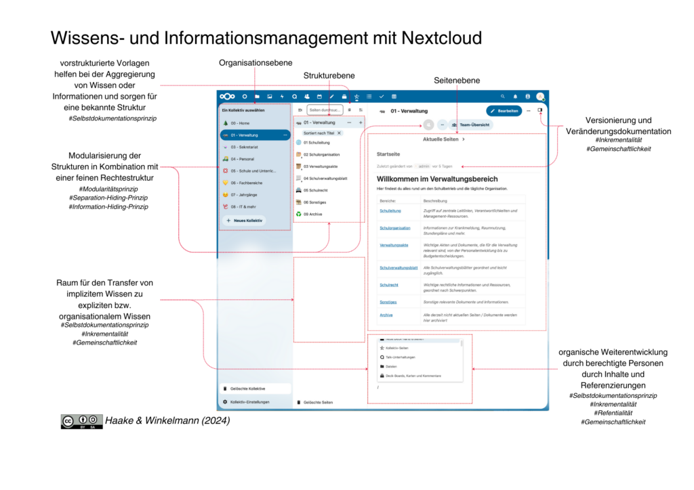
Task: Open the checkmark app icon in the top bar
Action: coord(382,96)
